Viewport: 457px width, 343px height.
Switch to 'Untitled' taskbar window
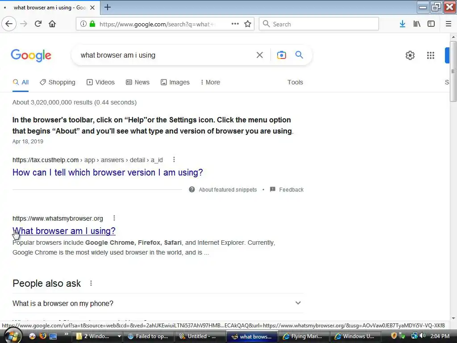tap(200, 336)
